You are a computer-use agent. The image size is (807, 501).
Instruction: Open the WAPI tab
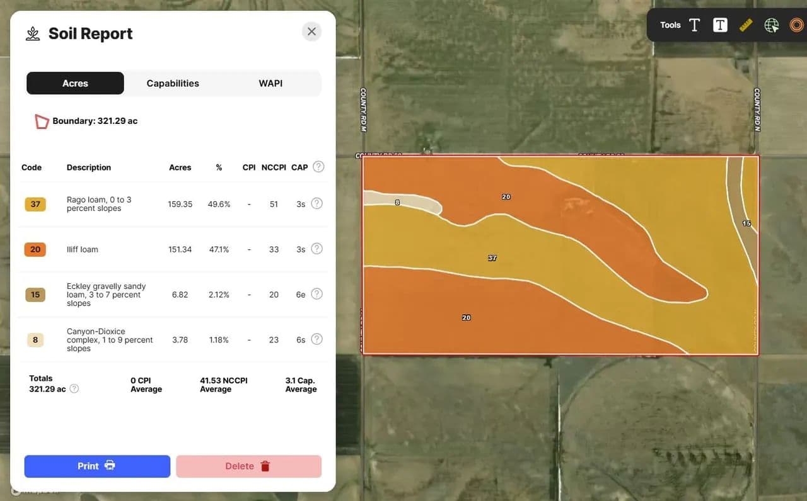pos(270,83)
